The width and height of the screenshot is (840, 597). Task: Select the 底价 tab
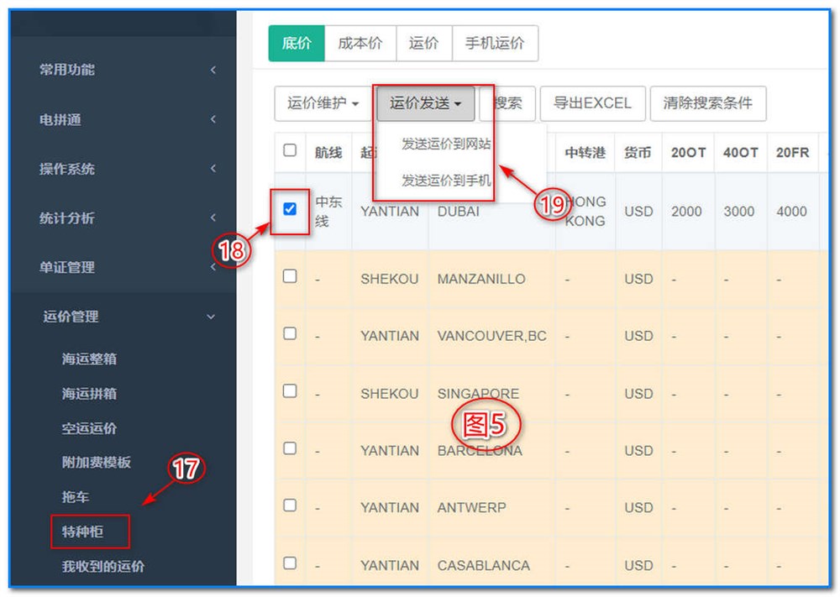[x=296, y=43]
